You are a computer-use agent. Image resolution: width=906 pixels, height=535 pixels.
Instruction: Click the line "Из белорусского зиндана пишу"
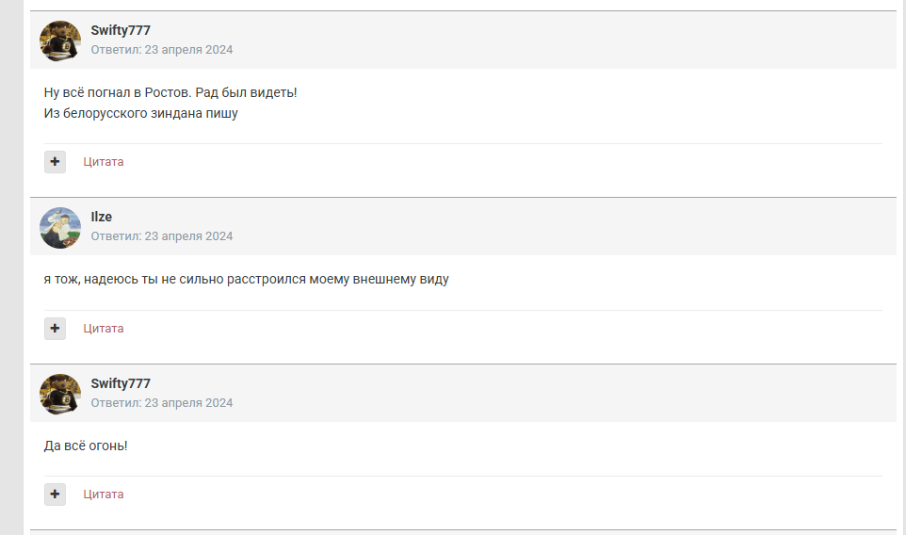tap(141, 114)
